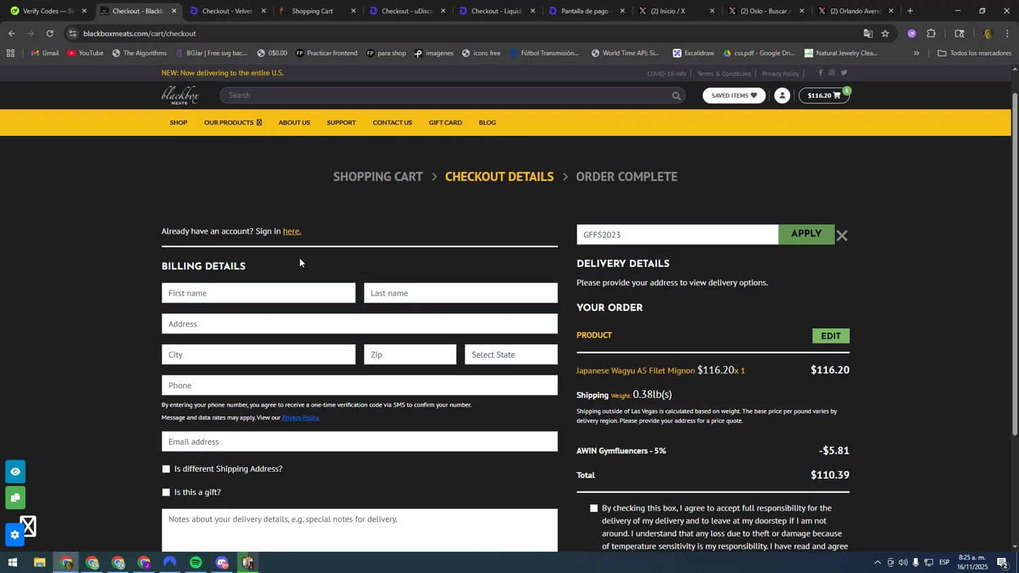Screen dimensions: 1019x573
Task: Click the Apply coupon button
Action: (x=806, y=234)
